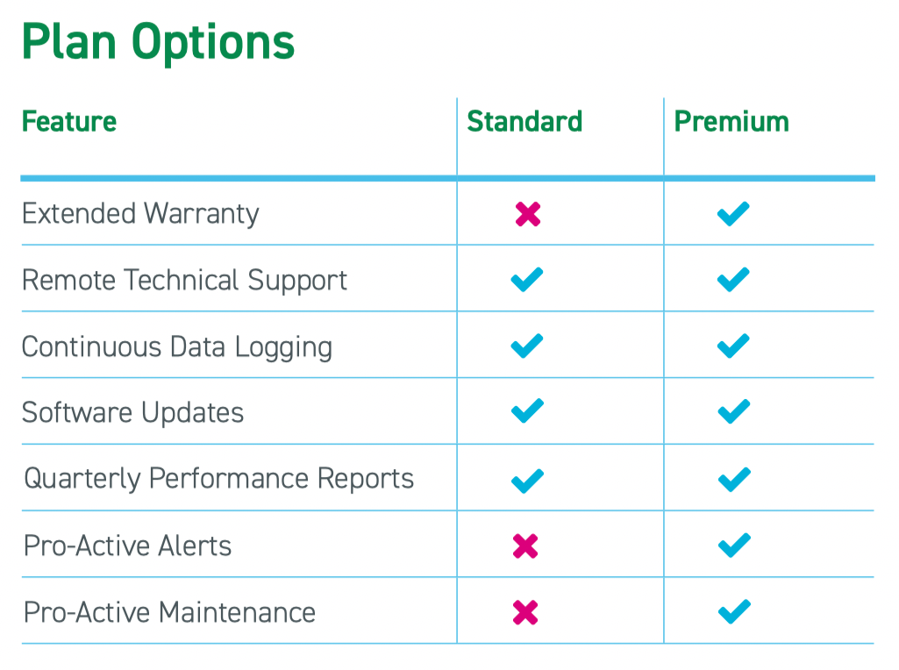Select the Premium column header
The width and height of the screenshot is (899, 670).
click(731, 122)
